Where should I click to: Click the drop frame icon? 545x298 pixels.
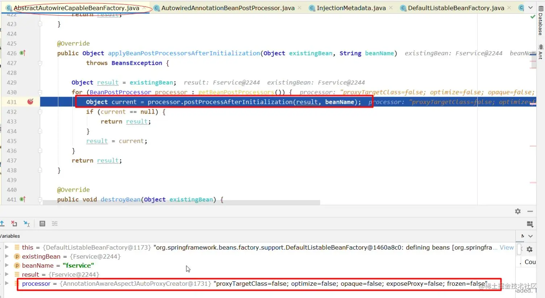coord(14,223)
